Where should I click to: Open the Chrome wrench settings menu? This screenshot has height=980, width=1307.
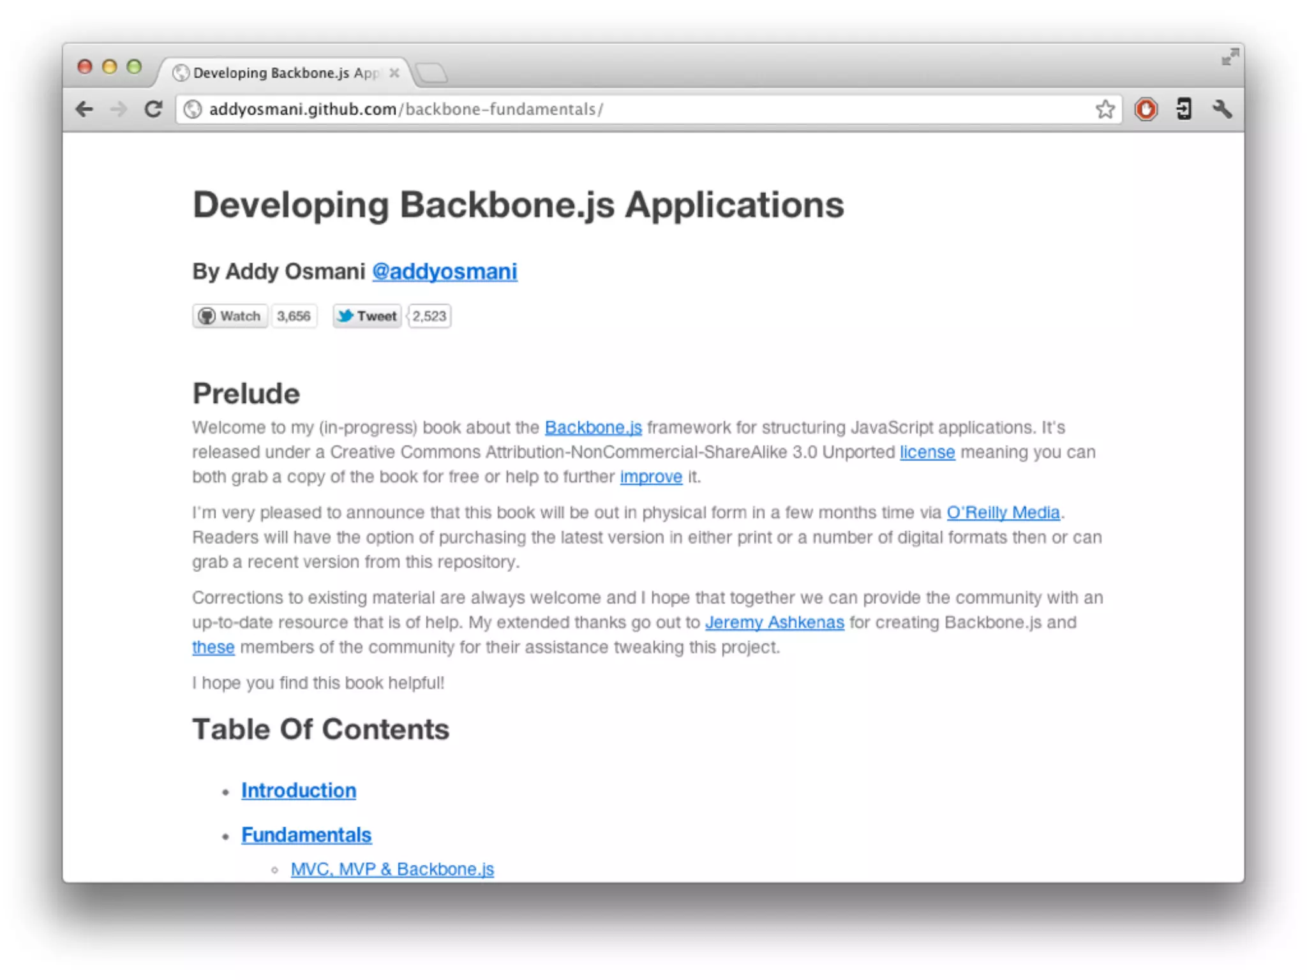coord(1221,109)
